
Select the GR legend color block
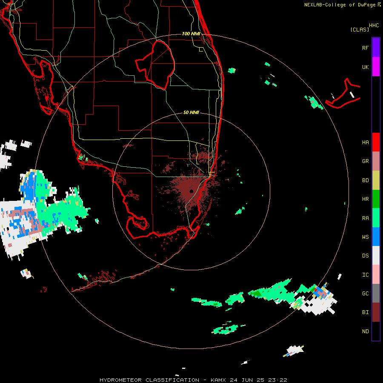point(376,161)
